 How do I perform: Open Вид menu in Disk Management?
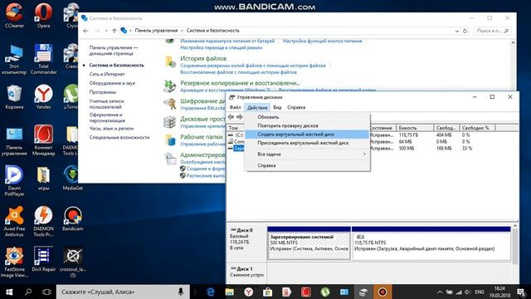pos(277,107)
